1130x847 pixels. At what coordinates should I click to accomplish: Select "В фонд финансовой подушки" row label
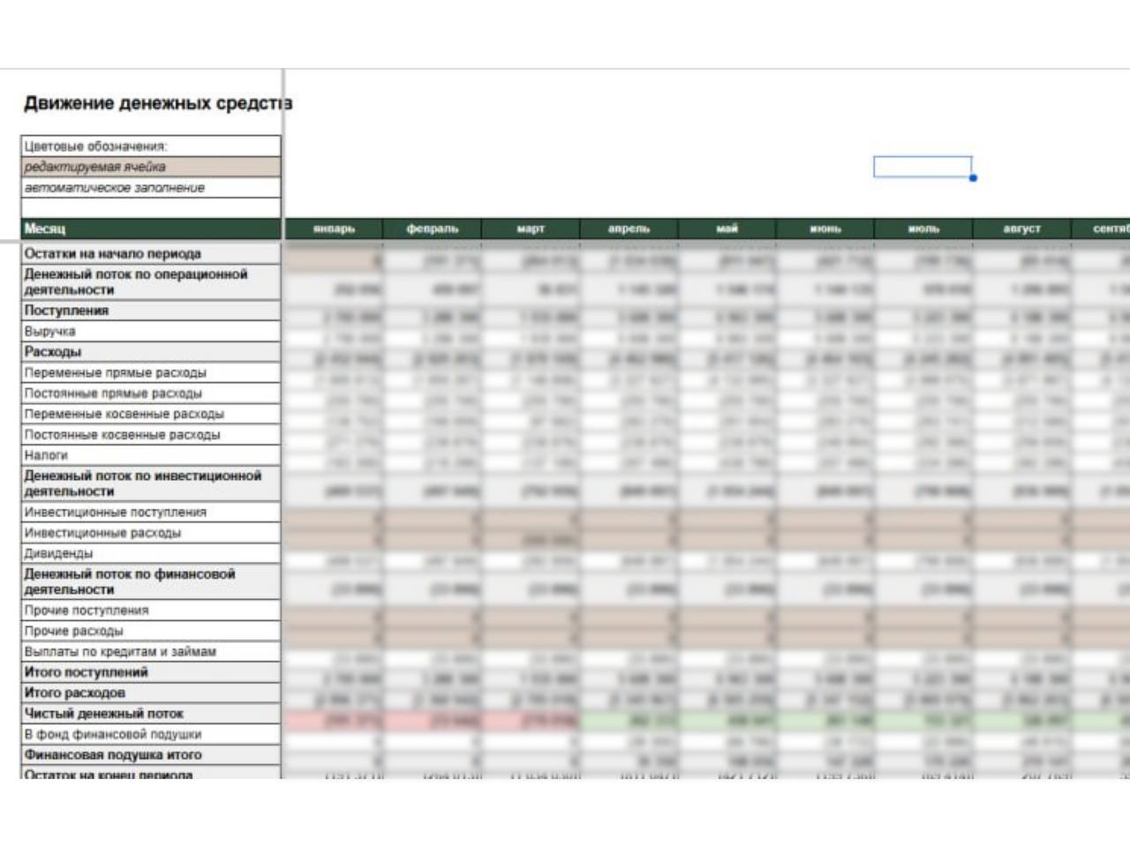coord(151,734)
